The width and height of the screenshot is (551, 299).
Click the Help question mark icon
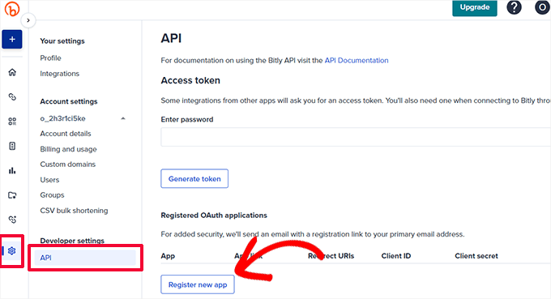[514, 7]
